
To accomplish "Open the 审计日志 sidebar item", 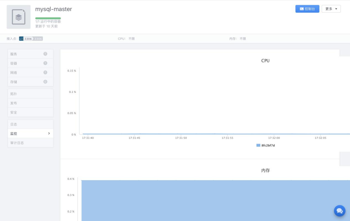I will (30, 143).
